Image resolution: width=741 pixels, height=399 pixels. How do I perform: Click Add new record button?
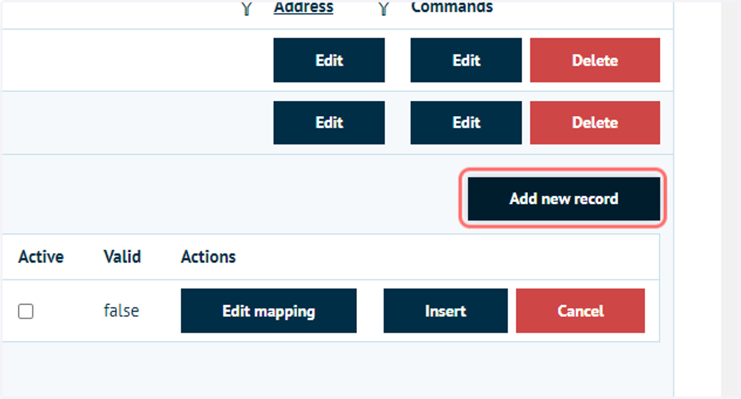point(564,199)
